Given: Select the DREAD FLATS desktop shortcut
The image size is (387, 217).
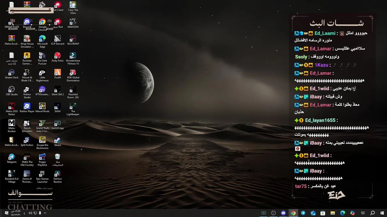Looking at the screenshot, I should point(11,24).
